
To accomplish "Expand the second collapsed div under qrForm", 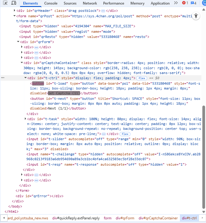I will [22, 52].
